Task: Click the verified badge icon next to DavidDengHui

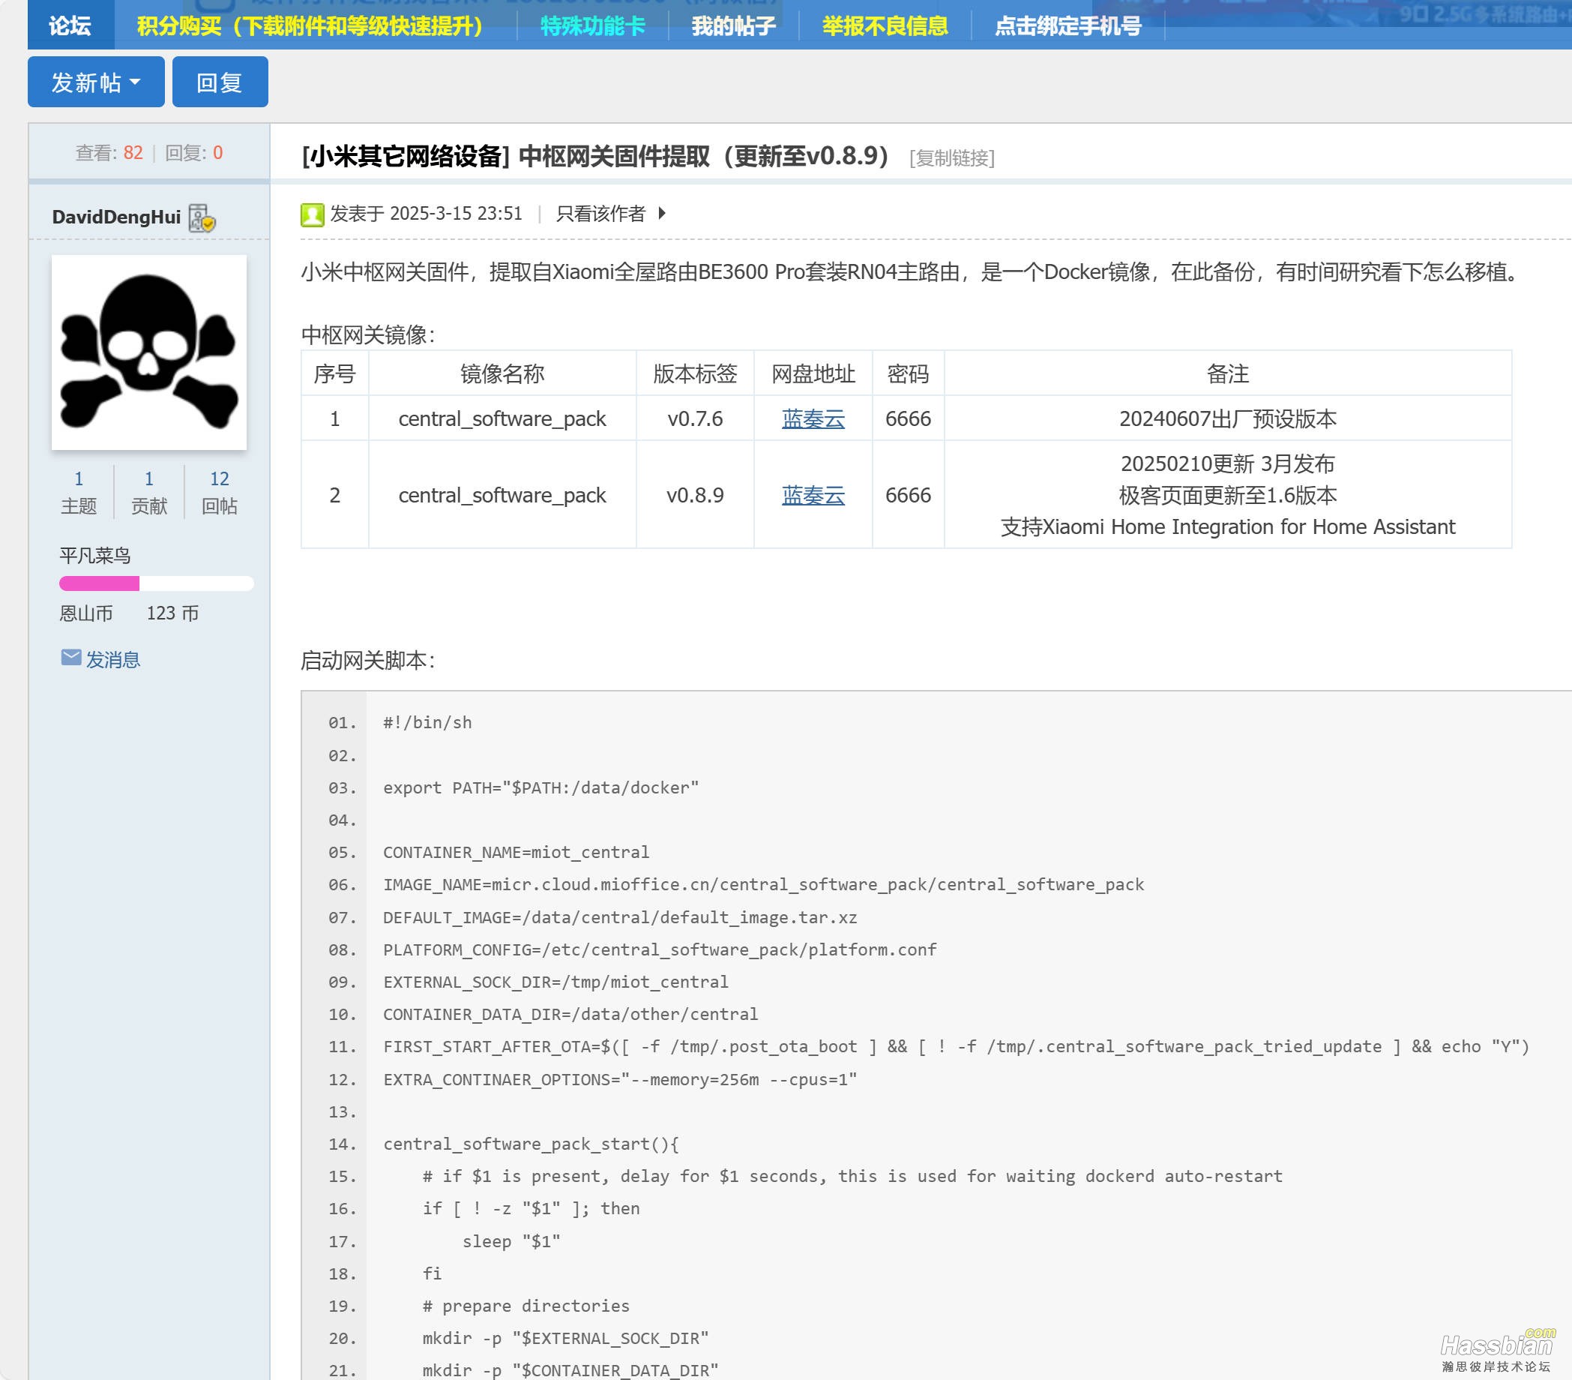Action: 202,217
